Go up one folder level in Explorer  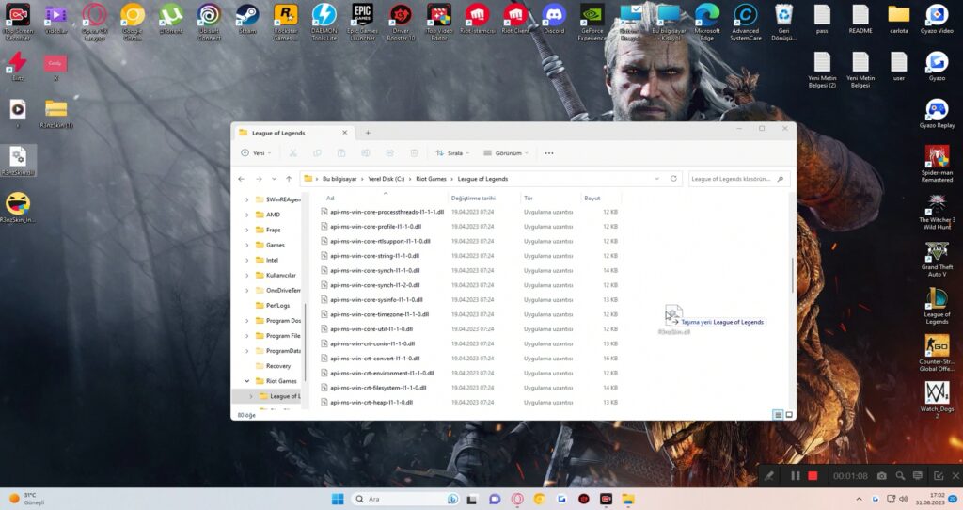pyautogui.click(x=289, y=179)
